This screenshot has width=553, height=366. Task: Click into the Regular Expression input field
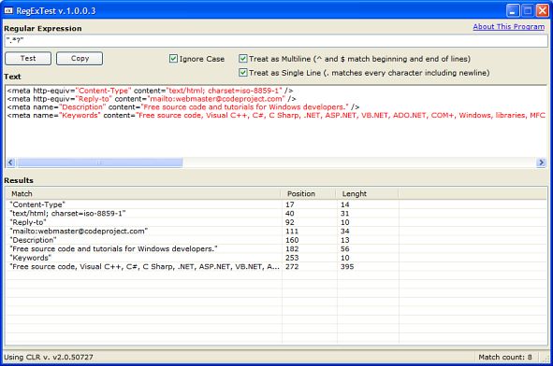point(276,41)
